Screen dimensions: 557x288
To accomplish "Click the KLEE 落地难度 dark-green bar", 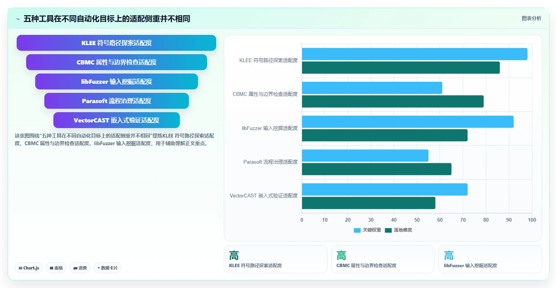I will tap(401, 67).
